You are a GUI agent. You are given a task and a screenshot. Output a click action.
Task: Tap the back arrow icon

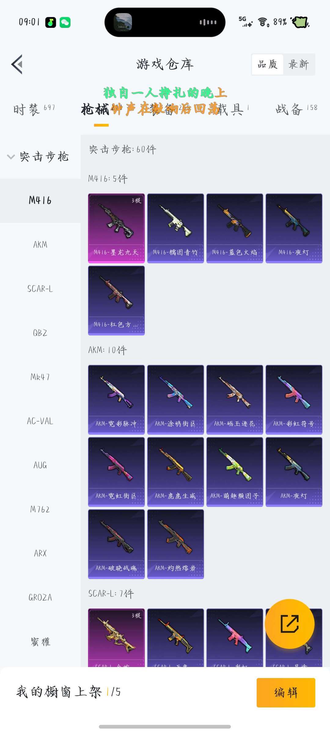tap(17, 64)
